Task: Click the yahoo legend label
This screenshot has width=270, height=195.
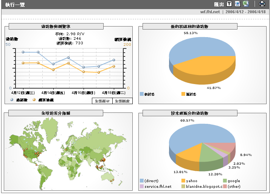Action: click(x=192, y=181)
